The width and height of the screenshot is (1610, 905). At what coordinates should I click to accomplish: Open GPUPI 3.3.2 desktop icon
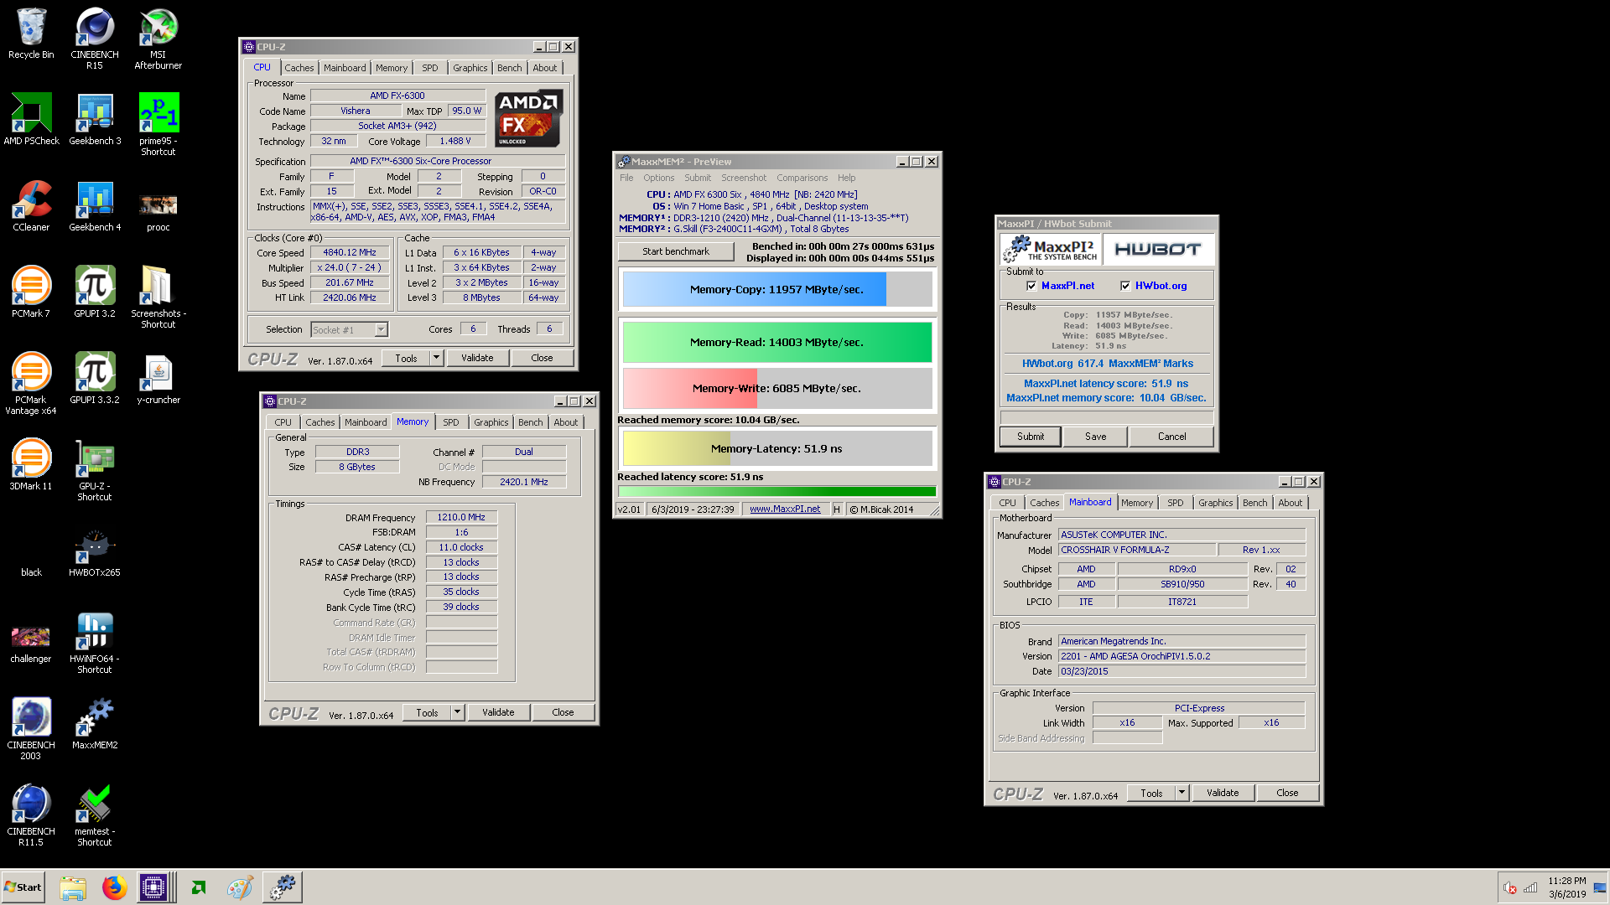coord(95,379)
